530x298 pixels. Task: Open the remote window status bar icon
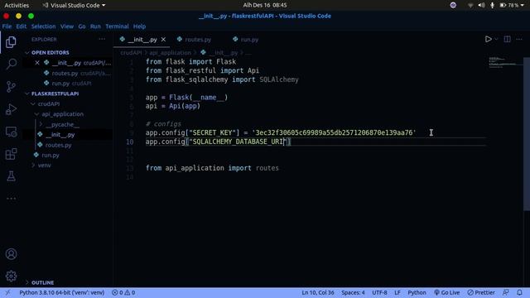coord(7,292)
